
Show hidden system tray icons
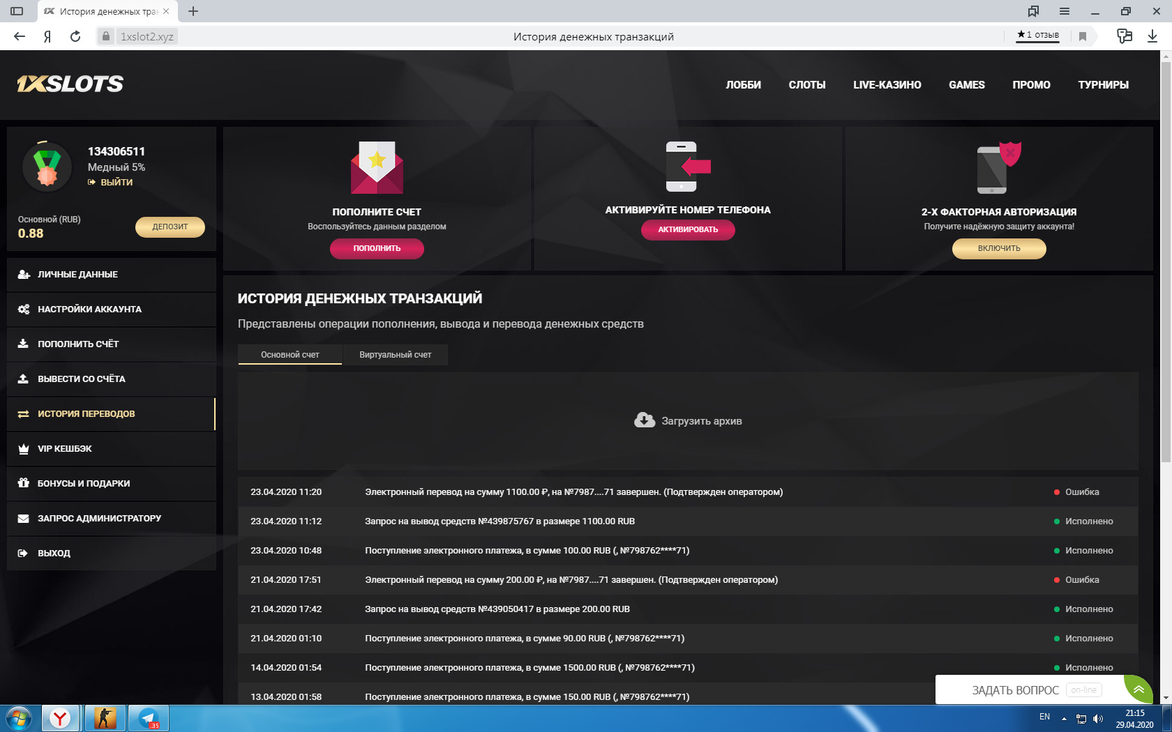click(x=1064, y=718)
